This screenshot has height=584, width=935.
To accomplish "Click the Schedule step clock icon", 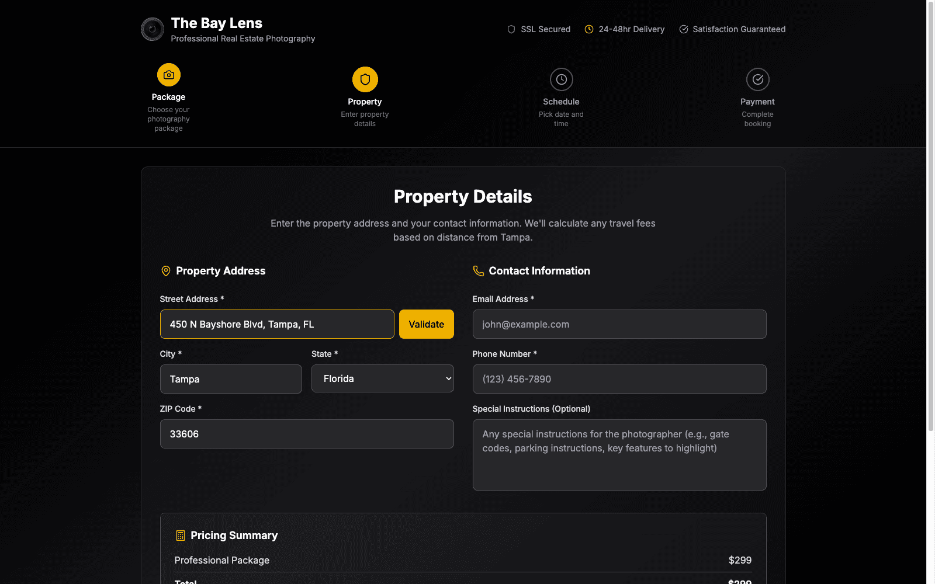I will (562, 79).
